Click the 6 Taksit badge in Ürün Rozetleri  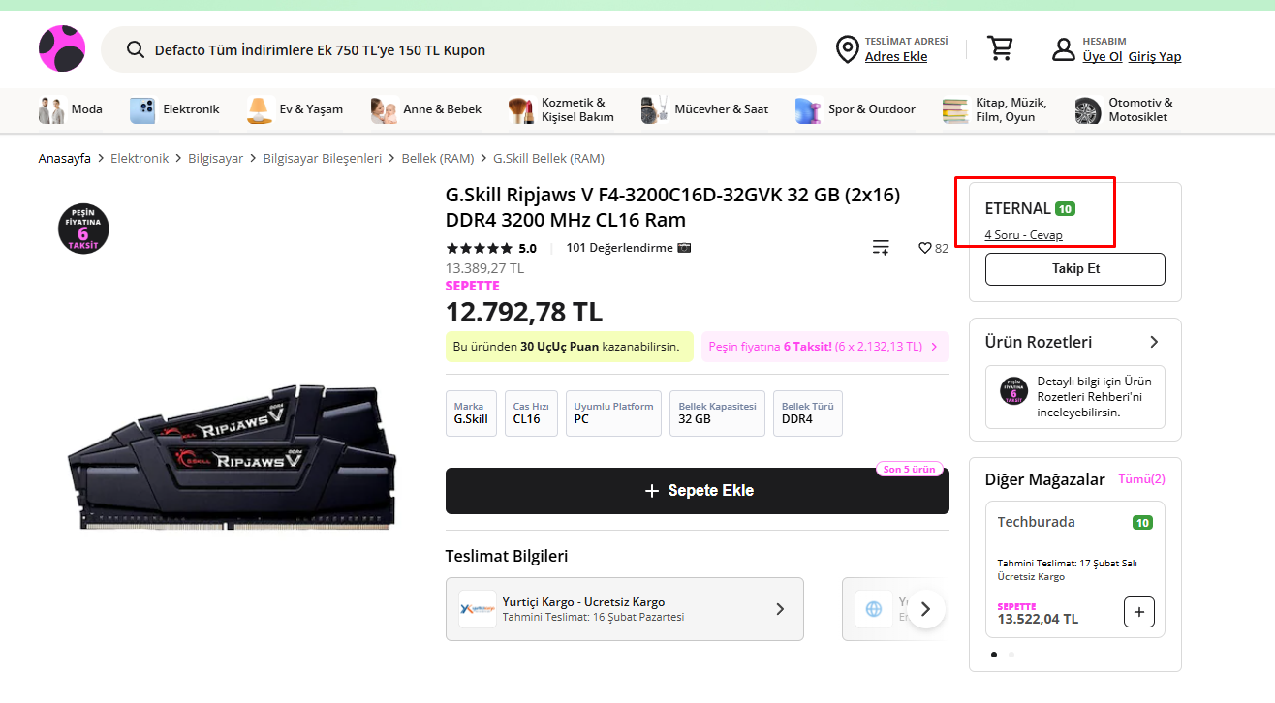(1013, 390)
